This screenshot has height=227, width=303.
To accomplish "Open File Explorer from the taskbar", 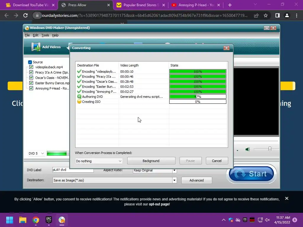I will [x=22, y=220].
